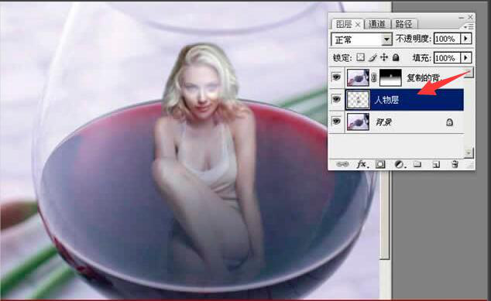Minimize the layers panel
The height and width of the screenshot is (301, 491).
pyautogui.click(x=462, y=18)
